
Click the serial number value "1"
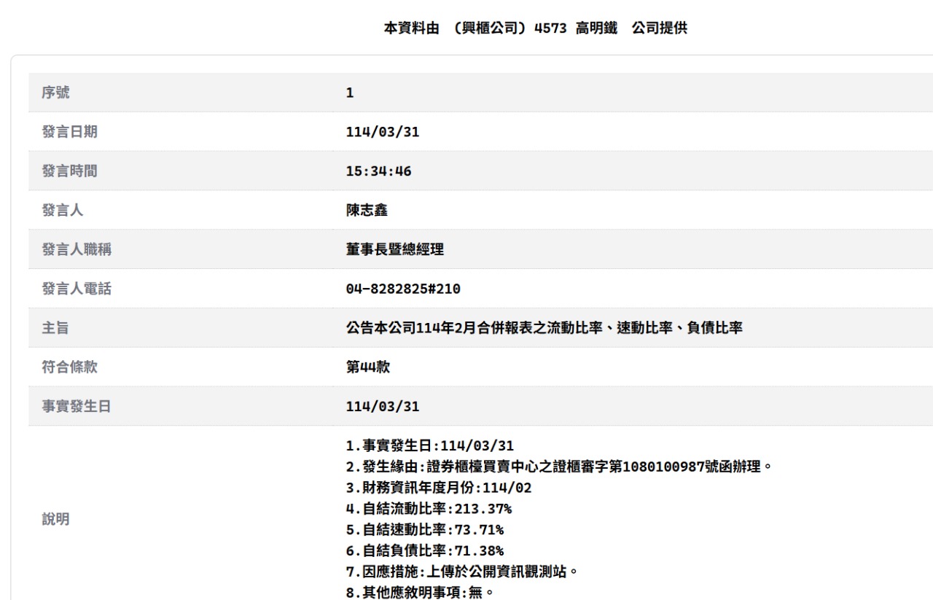pos(349,93)
